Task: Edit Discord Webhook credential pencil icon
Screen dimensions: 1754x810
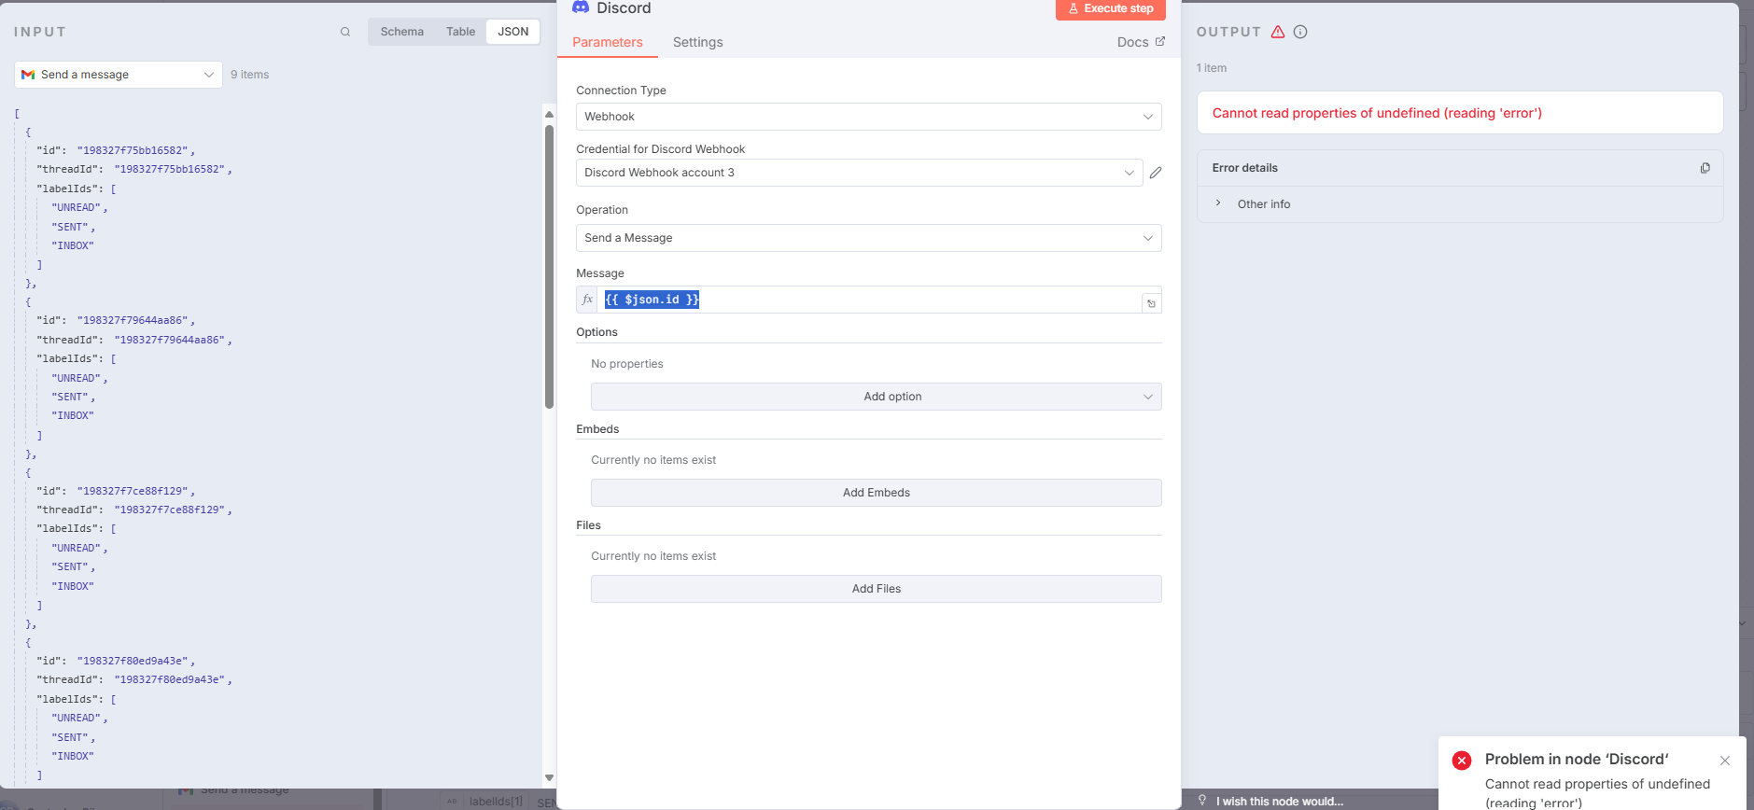Action: (1156, 173)
